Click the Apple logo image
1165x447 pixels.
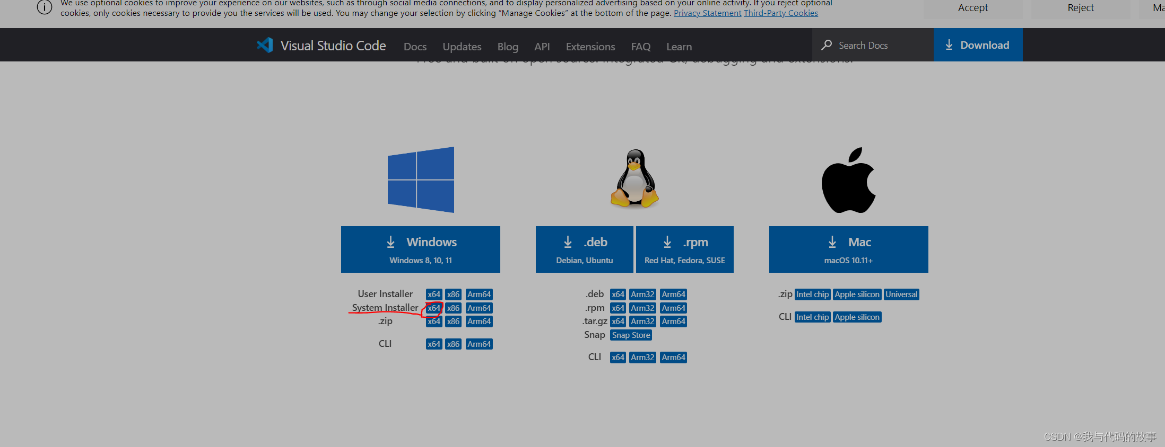click(x=848, y=180)
